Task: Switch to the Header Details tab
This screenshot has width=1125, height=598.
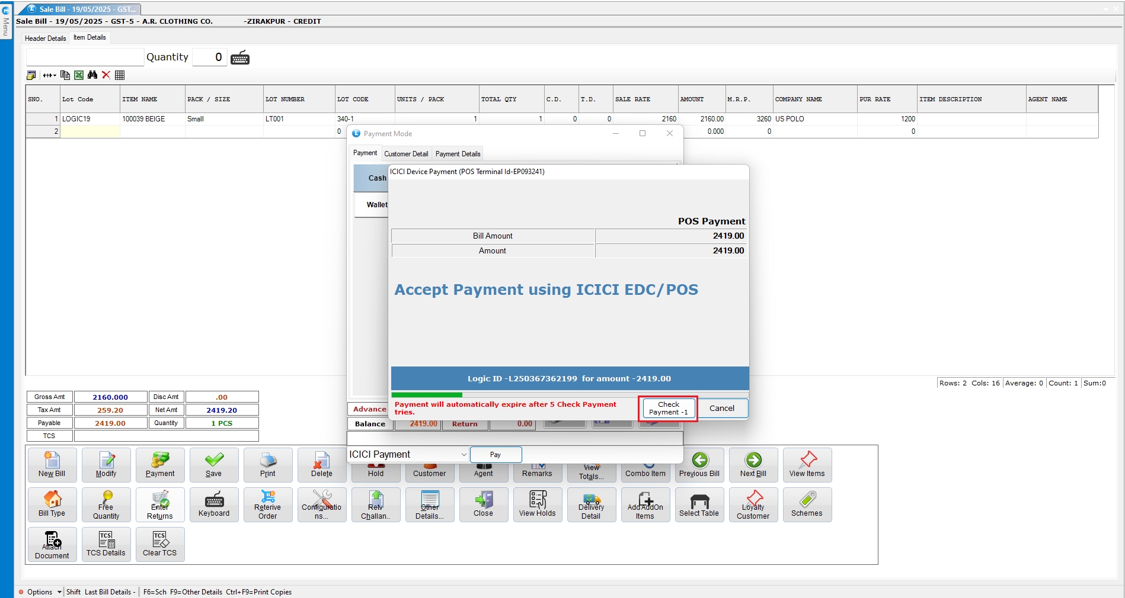Action: click(x=45, y=38)
